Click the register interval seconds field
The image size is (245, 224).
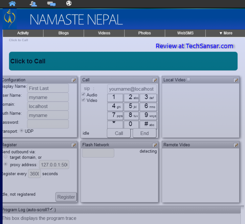34,173
